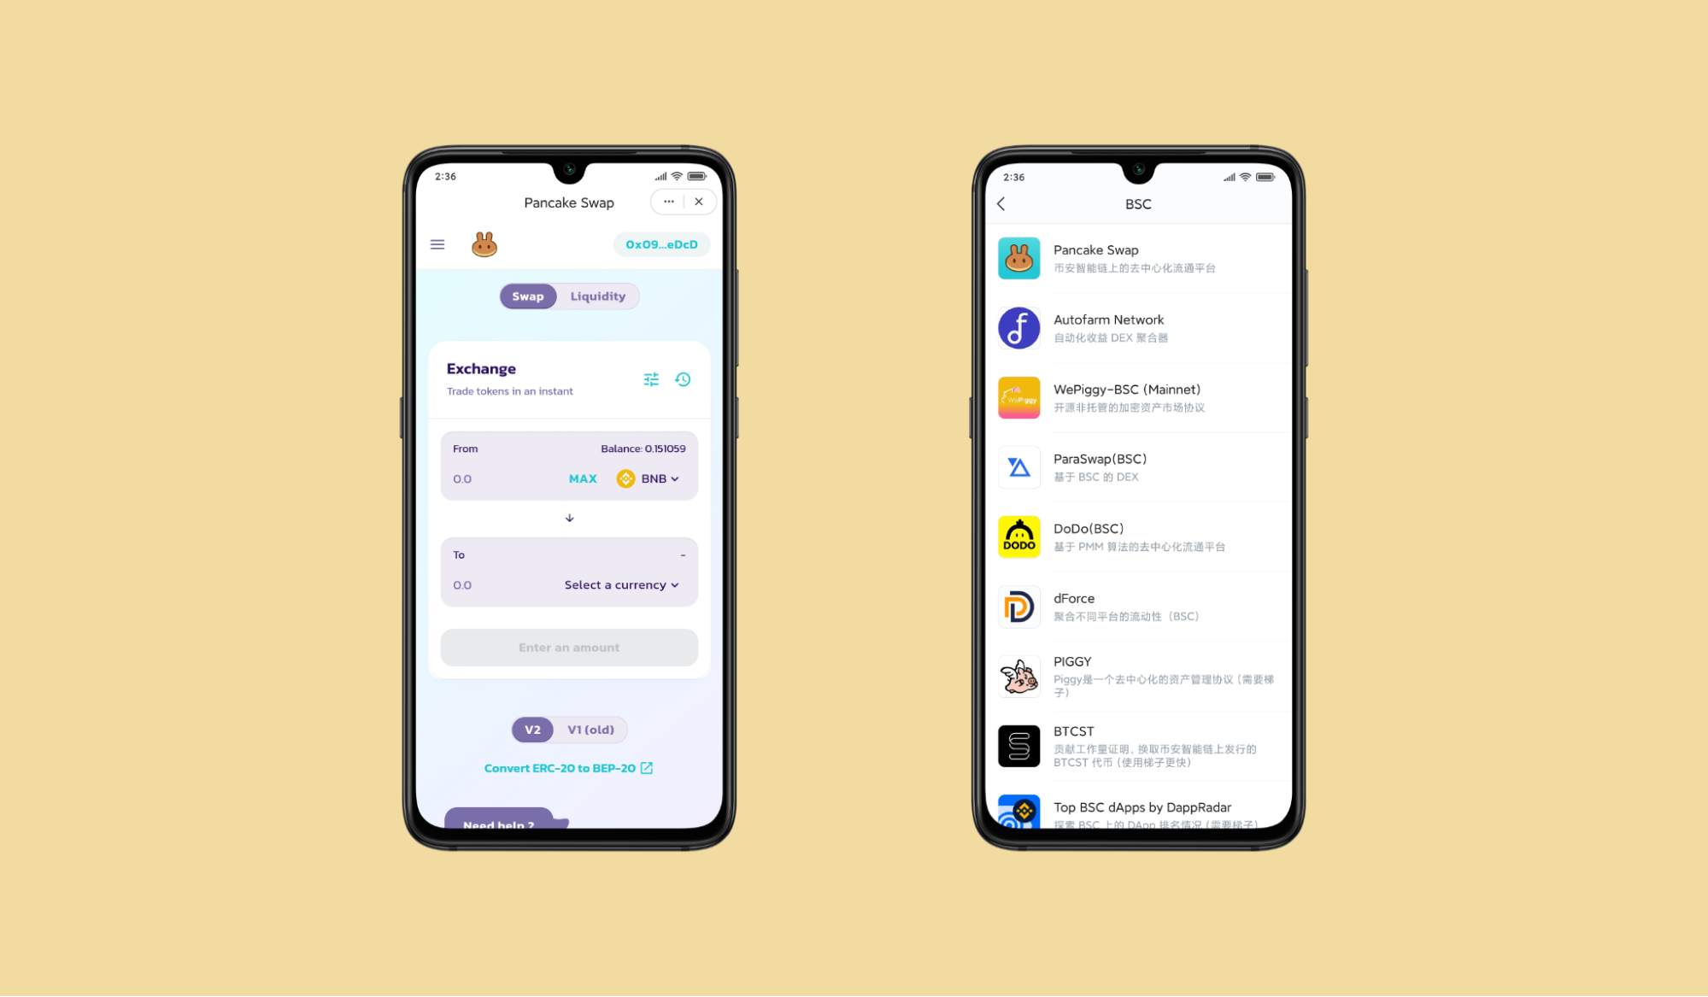Navigate back using BSC back arrow

pos(1001,203)
